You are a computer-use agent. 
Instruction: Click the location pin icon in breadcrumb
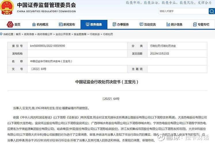coord(1,34)
